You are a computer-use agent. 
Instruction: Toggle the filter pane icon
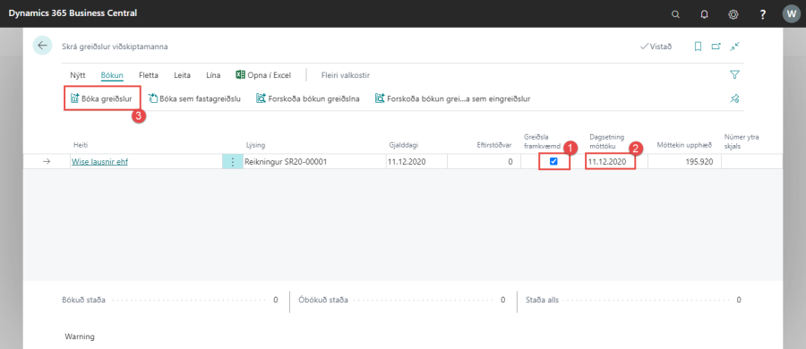tap(734, 75)
